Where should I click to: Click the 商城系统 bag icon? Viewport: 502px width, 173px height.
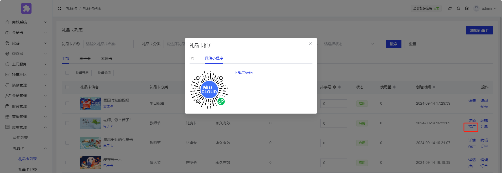pos(7,22)
